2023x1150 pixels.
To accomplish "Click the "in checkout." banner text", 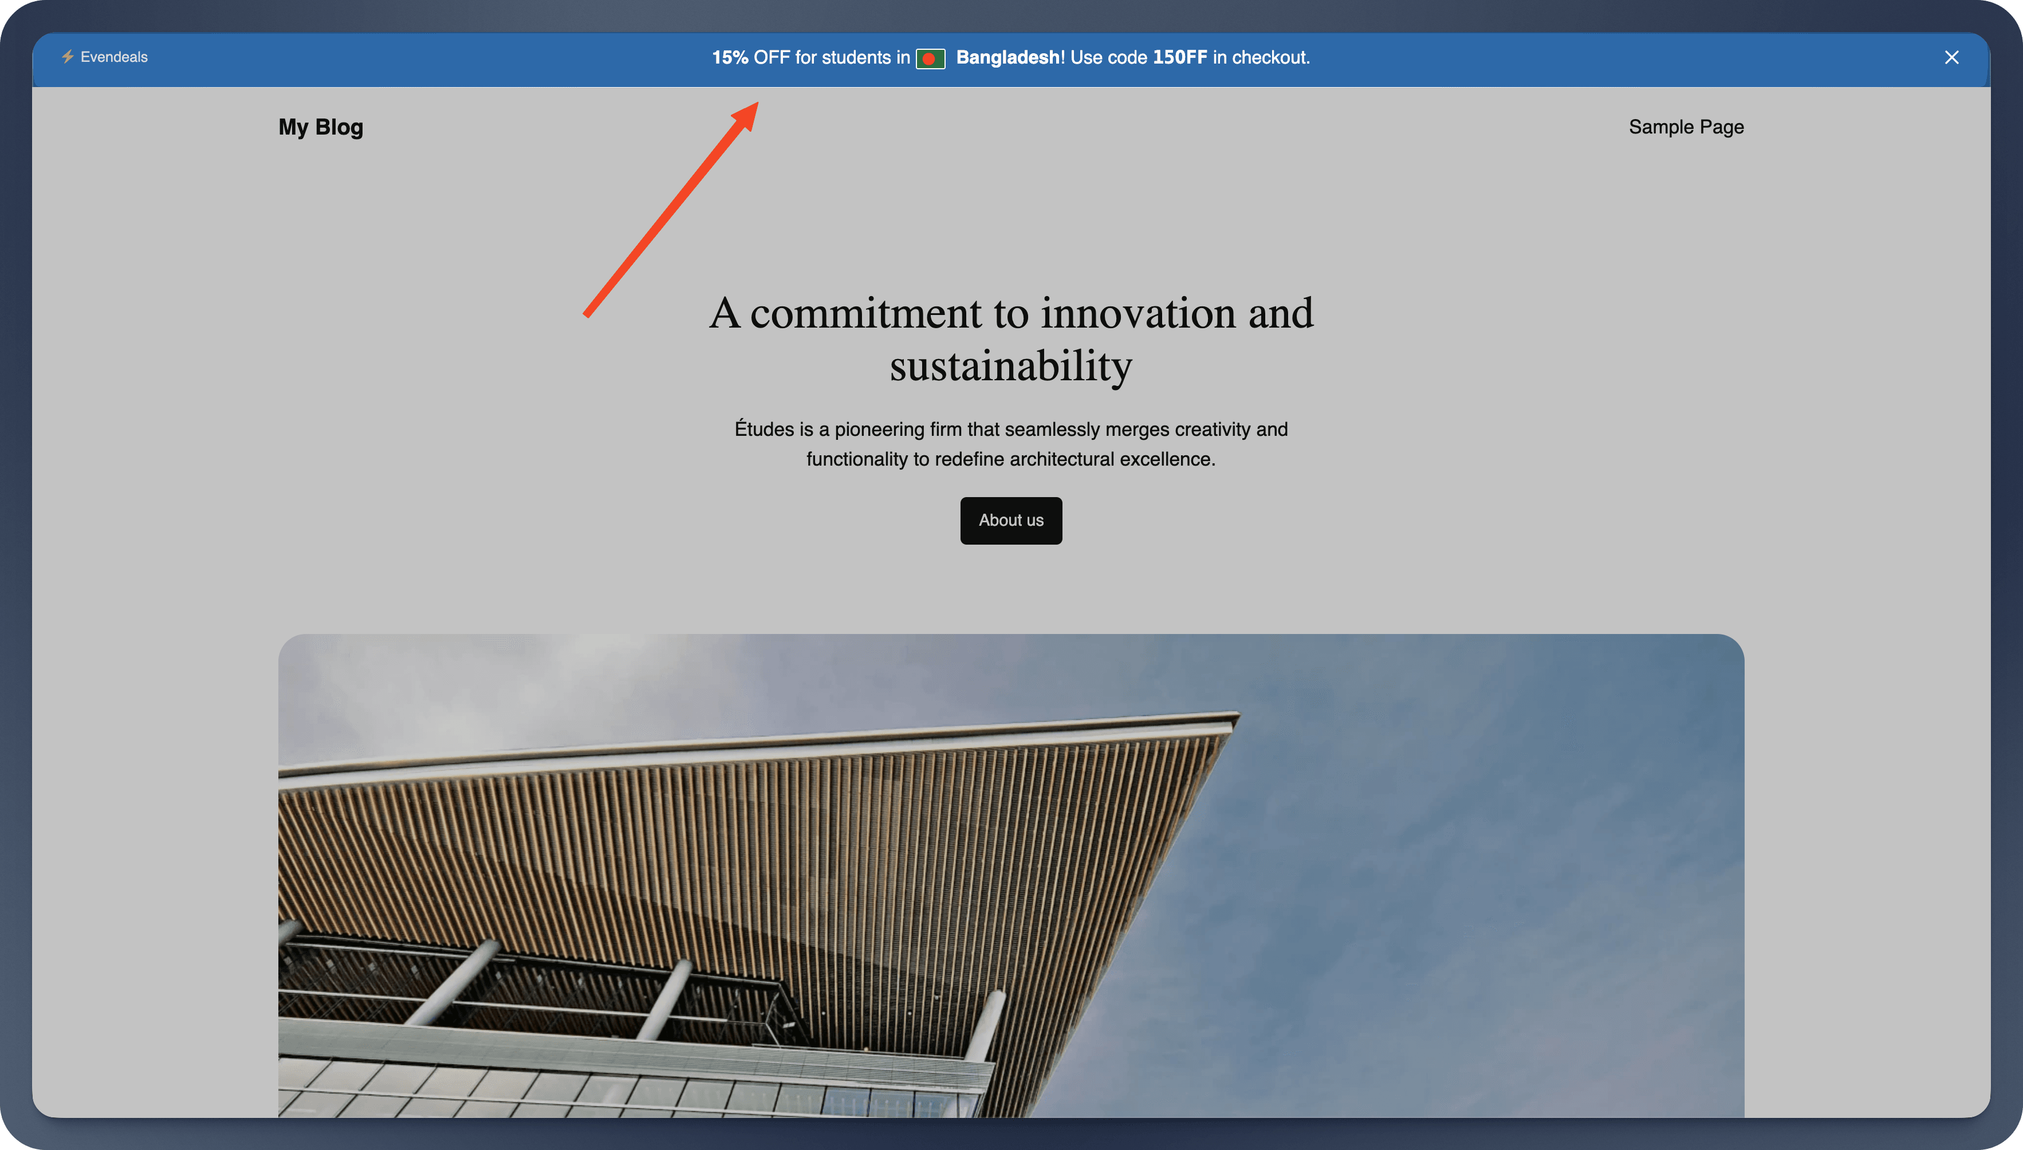I will point(1261,58).
